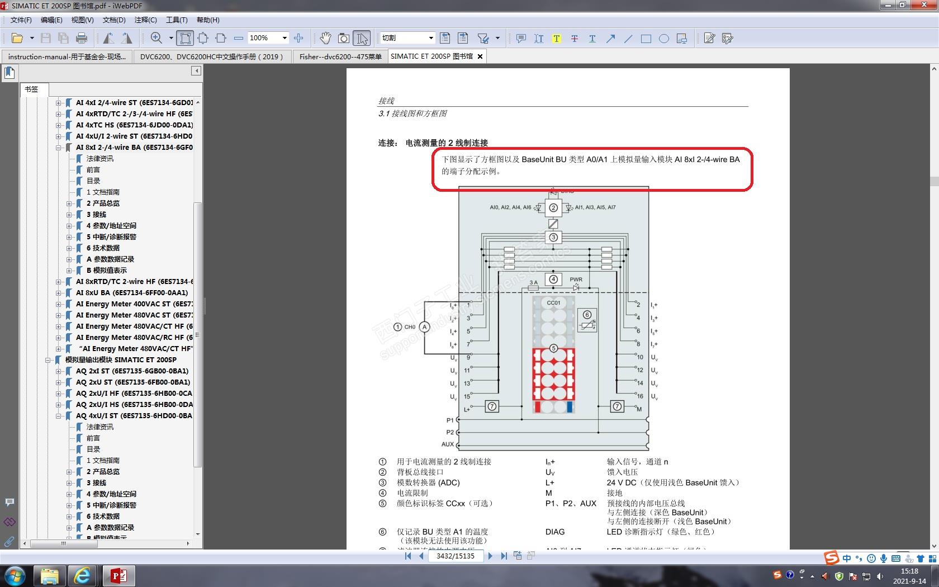939x587 pixels.
Task: Click the document vertical scrollbar thumb
Action: pyautogui.click(x=934, y=181)
